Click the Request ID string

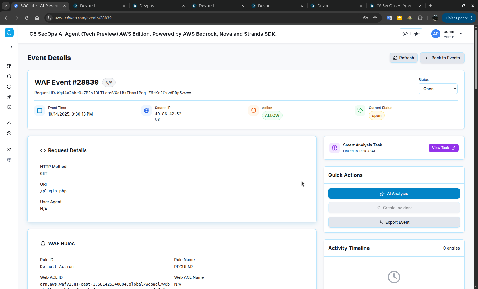point(124,93)
